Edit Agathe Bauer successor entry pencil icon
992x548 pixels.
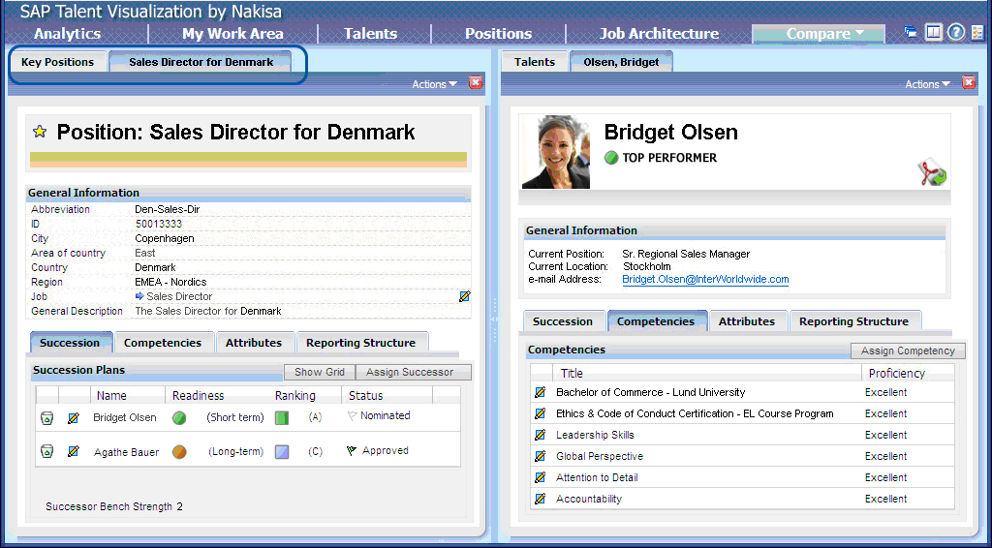tap(74, 451)
